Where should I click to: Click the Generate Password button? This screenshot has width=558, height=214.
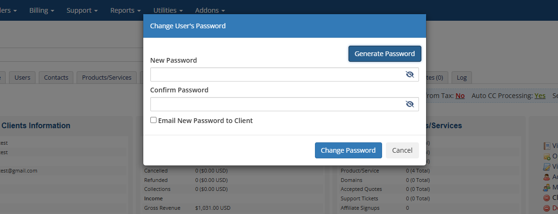[384, 54]
